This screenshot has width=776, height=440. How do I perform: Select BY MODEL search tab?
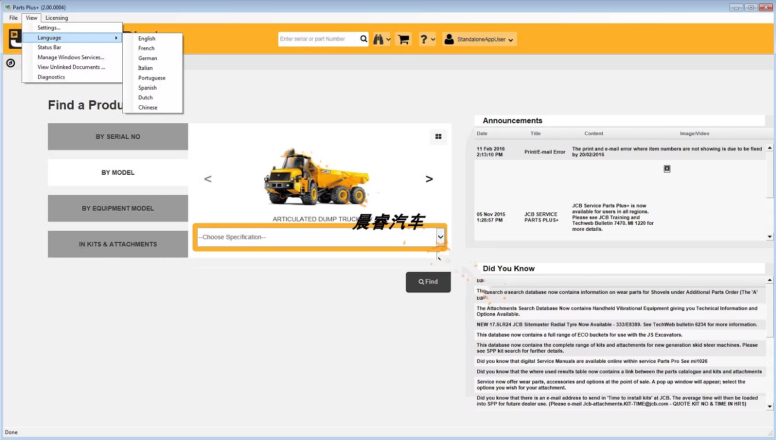118,172
